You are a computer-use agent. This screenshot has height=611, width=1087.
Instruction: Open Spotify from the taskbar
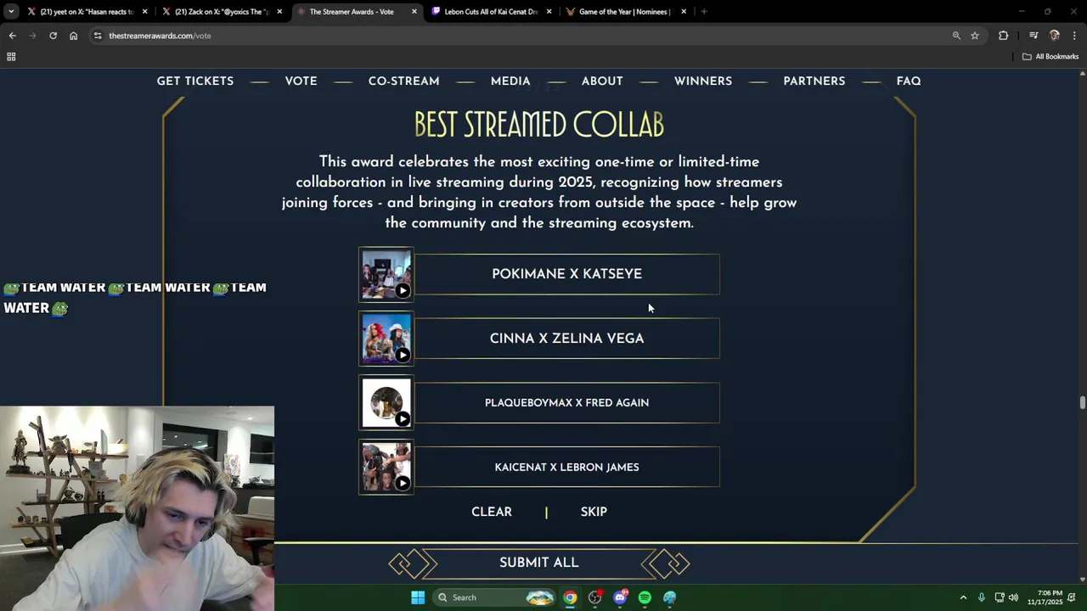[645, 597]
